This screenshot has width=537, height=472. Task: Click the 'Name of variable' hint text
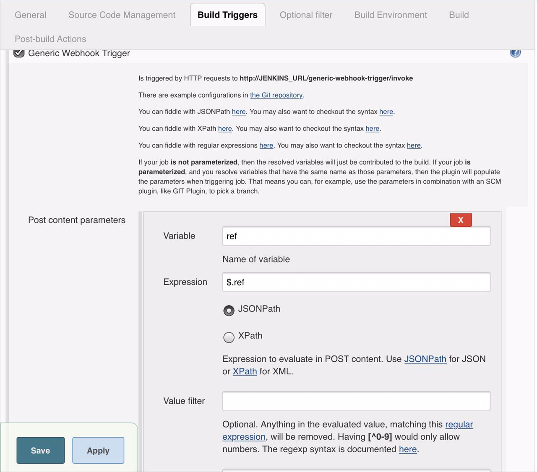pos(256,259)
